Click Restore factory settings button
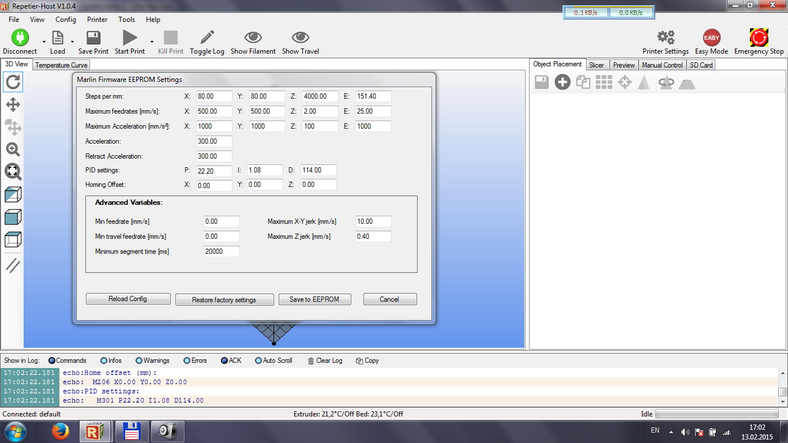Image resolution: width=788 pixels, height=443 pixels. click(x=224, y=300)
